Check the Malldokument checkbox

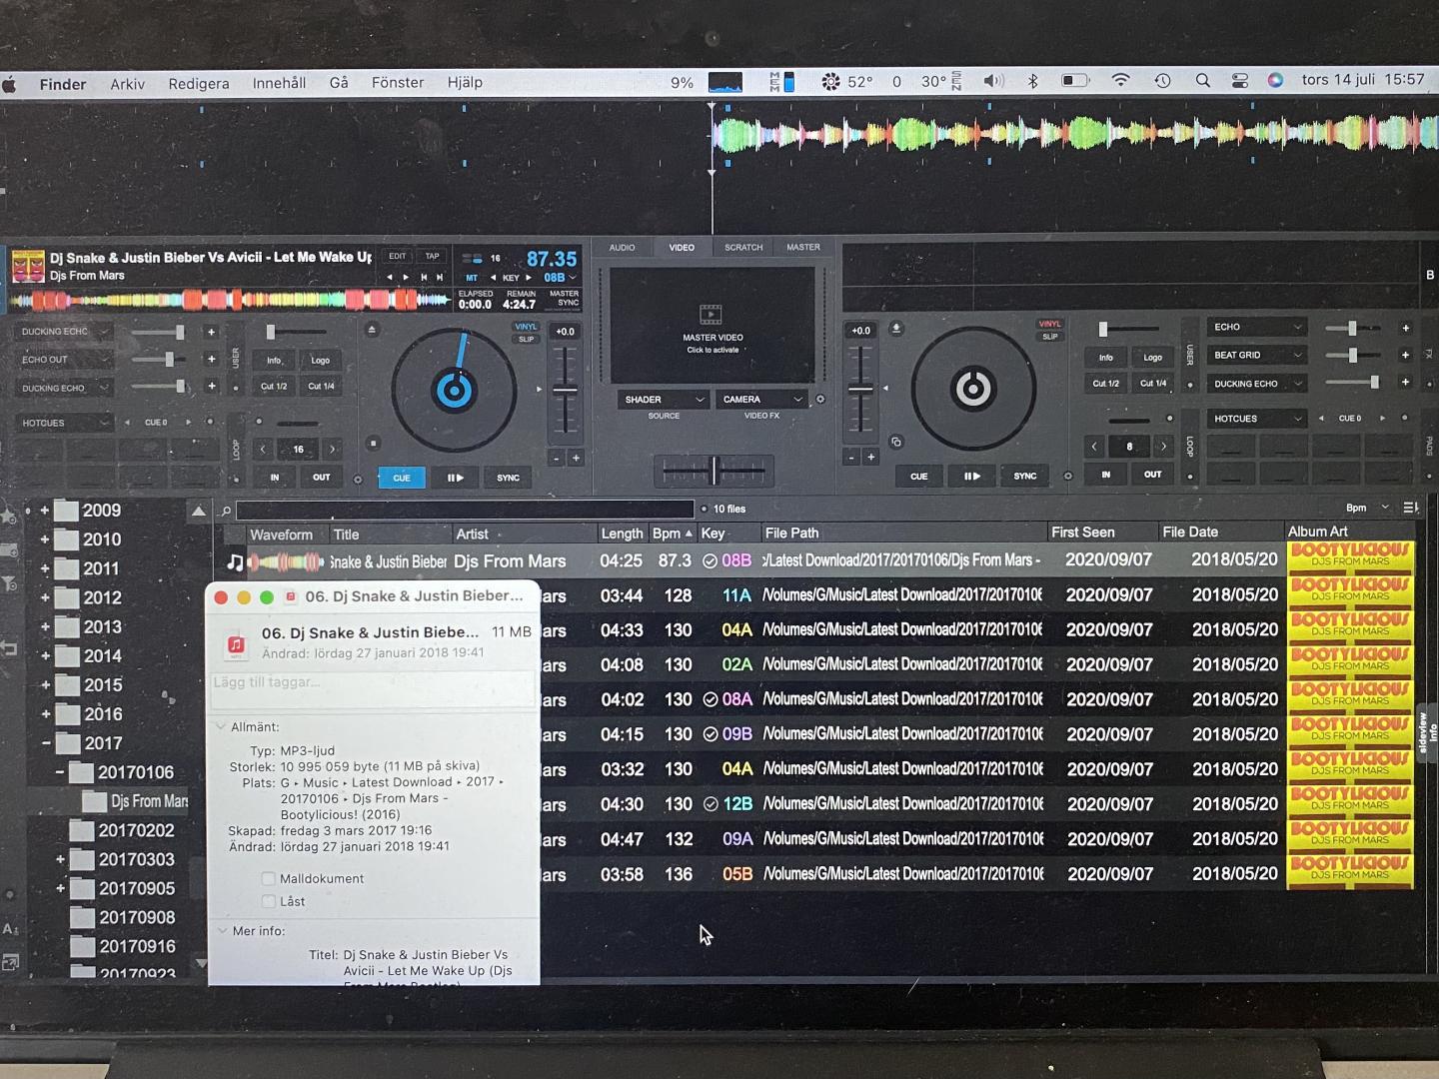pos(268,879)
